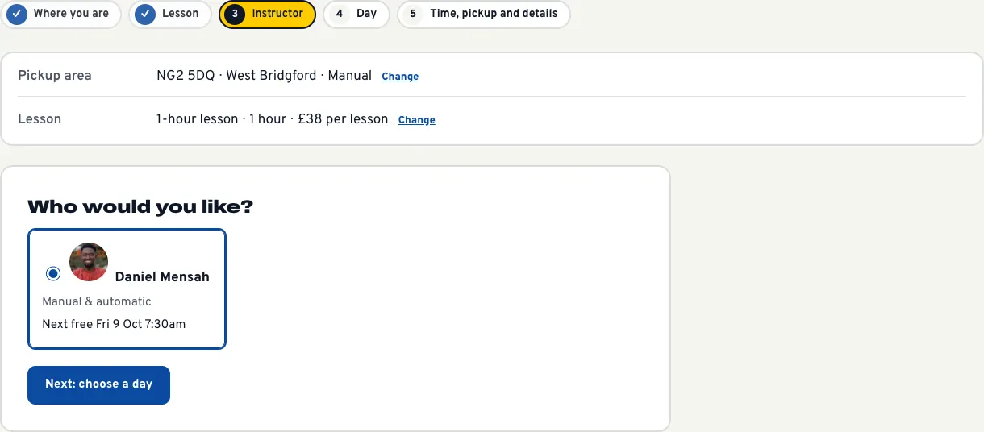Click the step number 3 badge
984x432 pixels.
(x=235, y=14)
